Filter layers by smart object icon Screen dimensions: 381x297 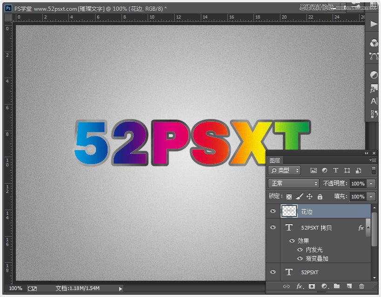coord(358,171)
